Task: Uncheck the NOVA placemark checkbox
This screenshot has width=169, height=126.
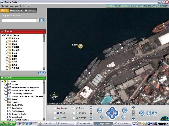Action: [x=7, y=62]
